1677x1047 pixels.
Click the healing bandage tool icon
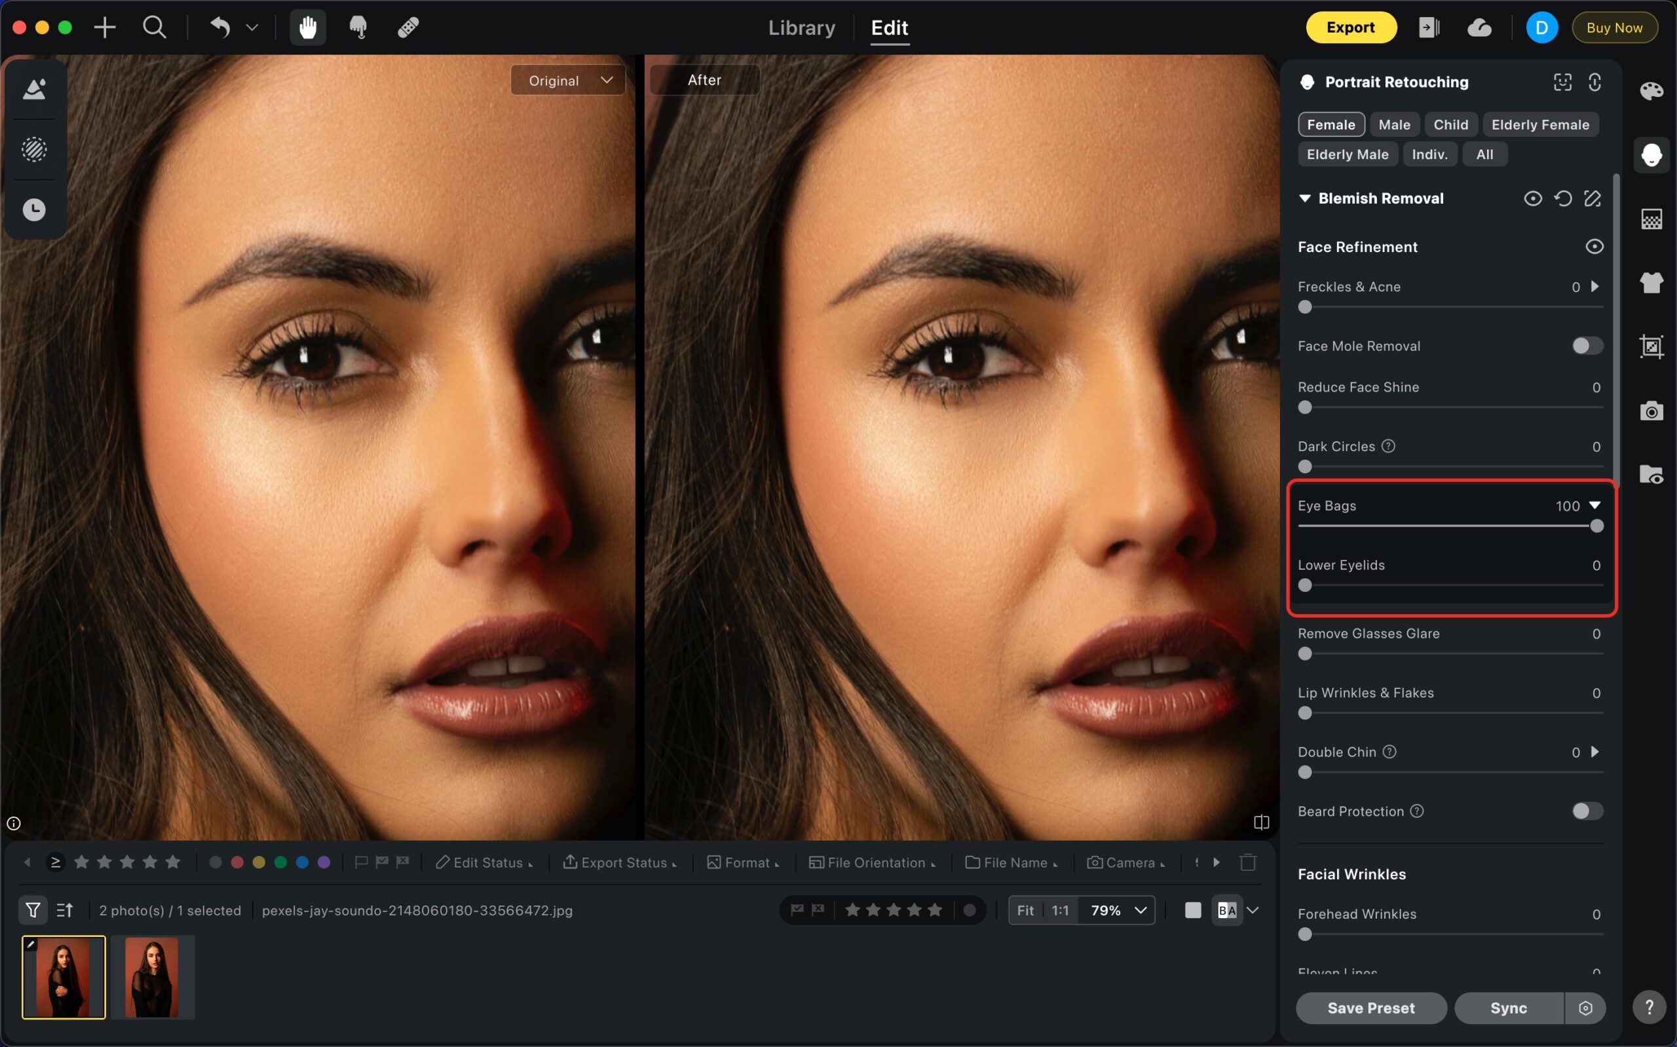[408, 28]
